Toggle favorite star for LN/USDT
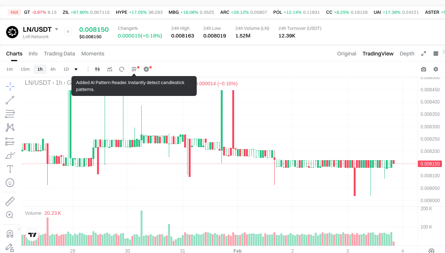445x253 pixels. pos(68,31)
